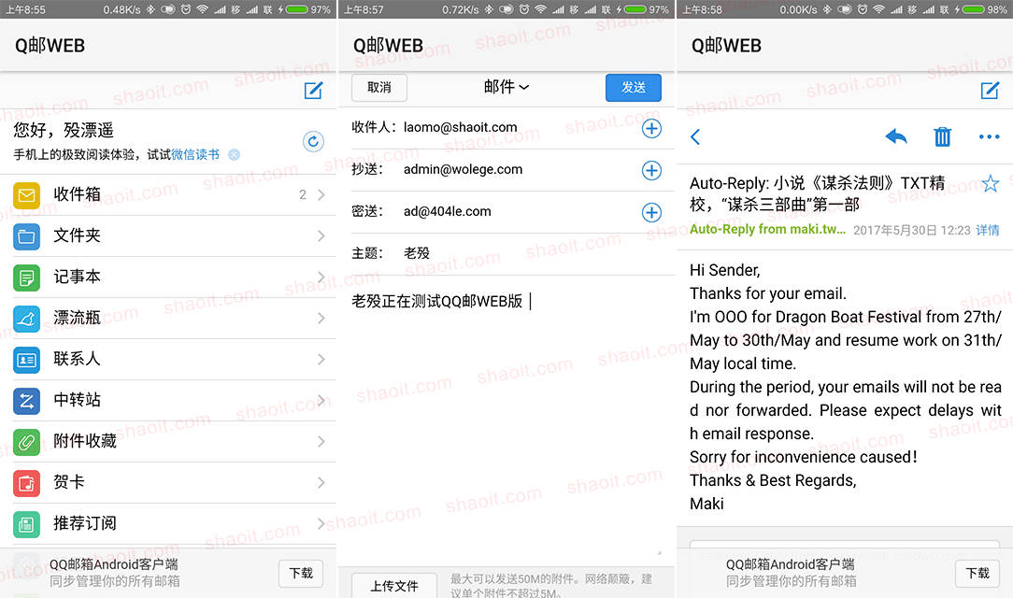Tap the alarm clock icon in left status bar
The image size is (1013, 598).
click(185, 9)
